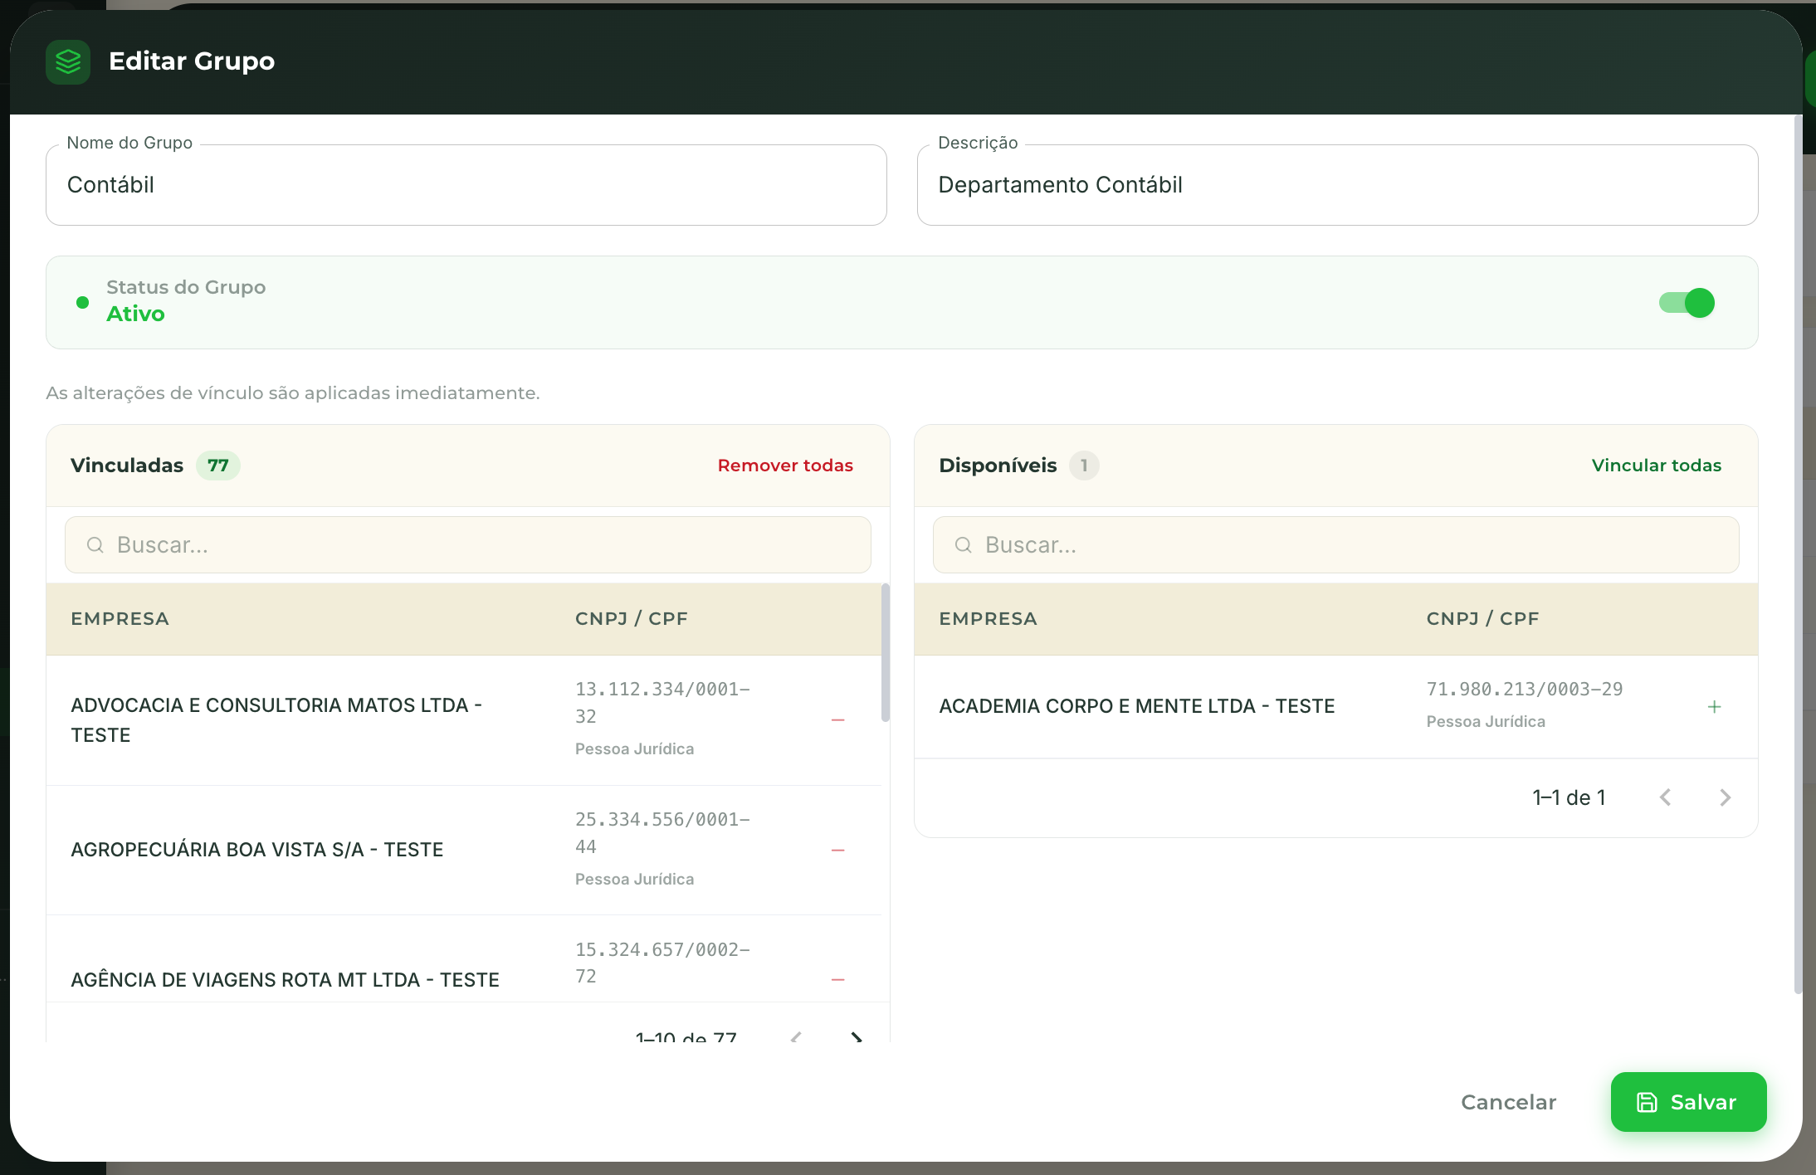Click CNPJ 13.112.334/0001-32 value
Viewport: 1816px width, 1175px height.
click(x=662, y=703)
